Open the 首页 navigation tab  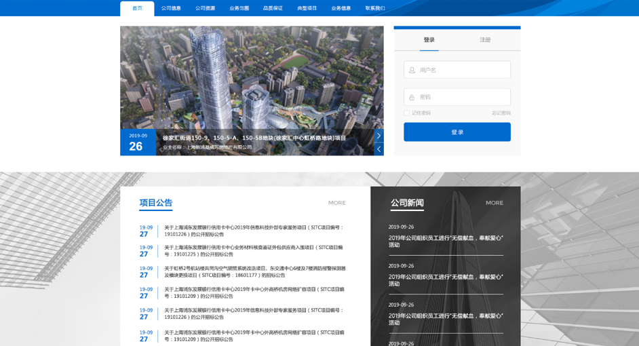pyautogui.click(x=137, y=8)
